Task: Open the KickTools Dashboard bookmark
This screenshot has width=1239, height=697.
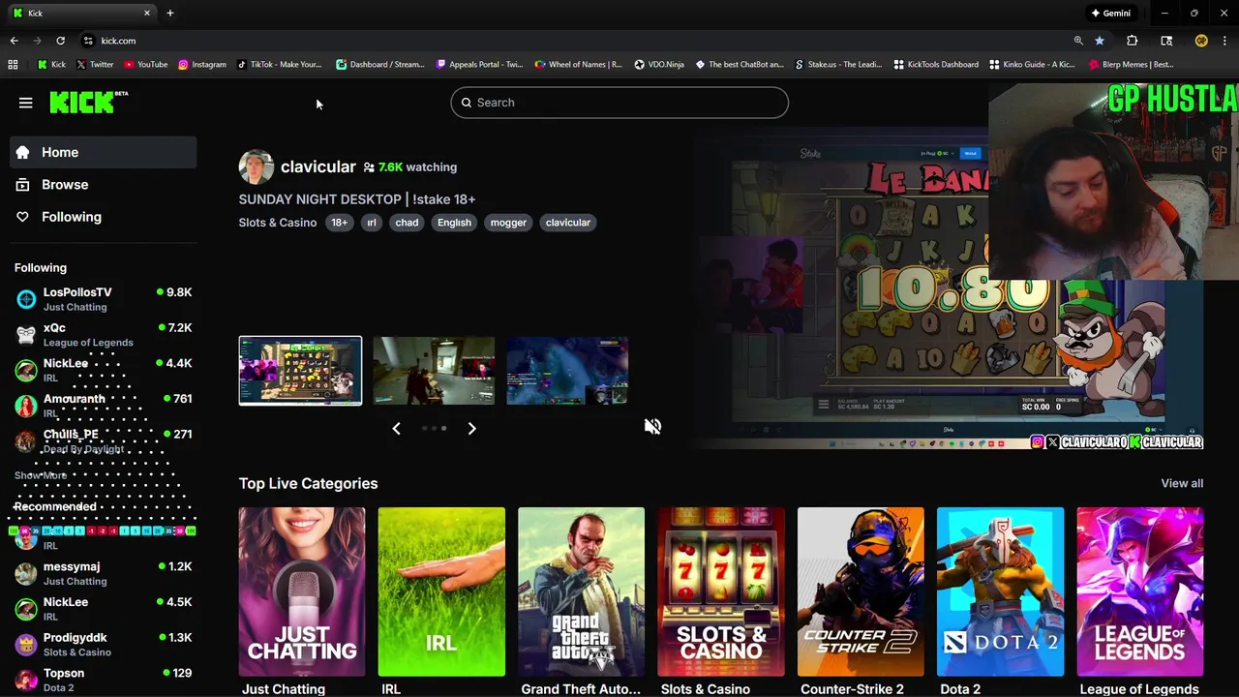Action: pyautogui.click(x=936, y=65)
